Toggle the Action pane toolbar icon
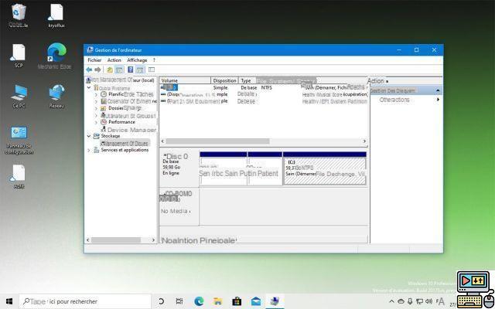This screenshot has width=495, height=309. [x=140, y=70]
